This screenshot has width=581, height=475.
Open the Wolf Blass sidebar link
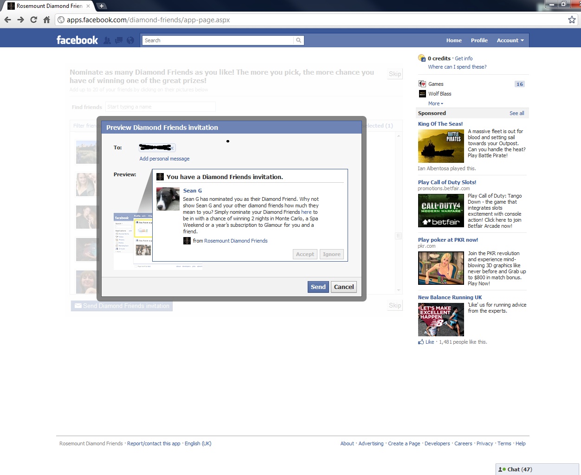click(440, 94)
